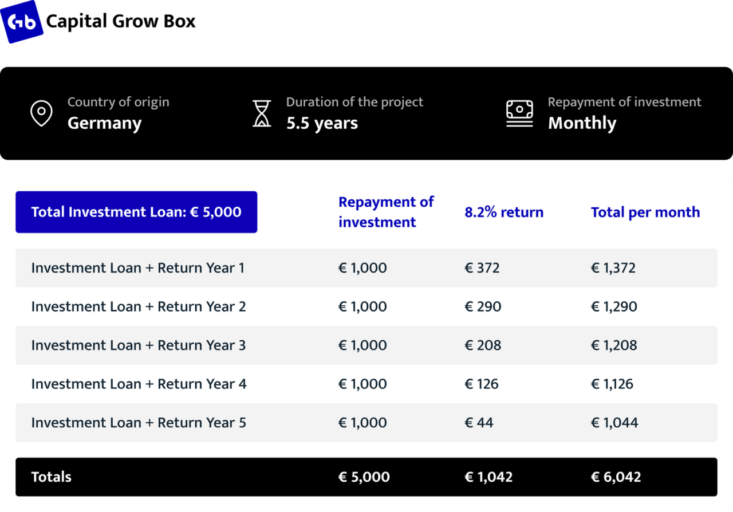Image resolution: width=733 pixels, height=512 pixels.
Task: Click the Capital Grow Box logo icon
Action: [x=22, y=22]
